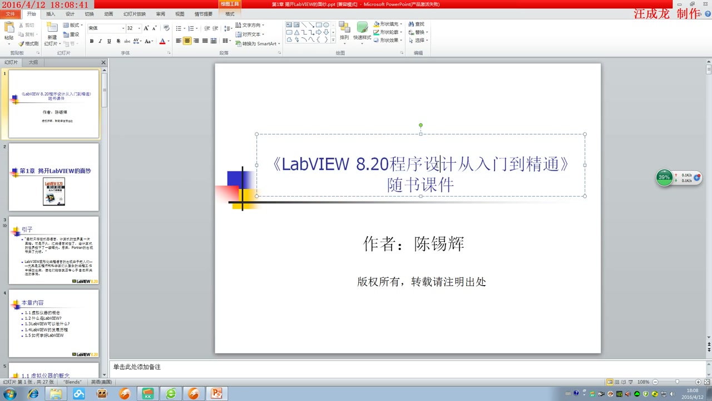
Task: Open the Shape Outline (形状轮廓) dropdown
Action: (x=388, y=32)
